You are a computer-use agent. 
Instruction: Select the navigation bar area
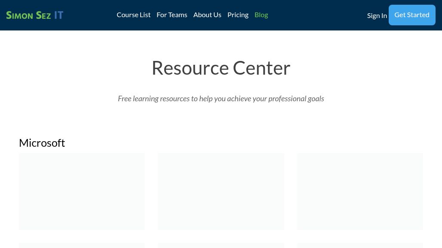click(221, 15)
